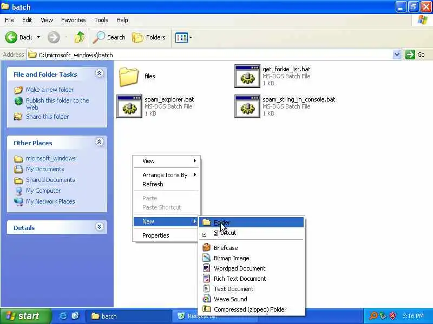Collapse the File and Folder Tasks panel
This screenshot has height=324, width=433.
100,73
